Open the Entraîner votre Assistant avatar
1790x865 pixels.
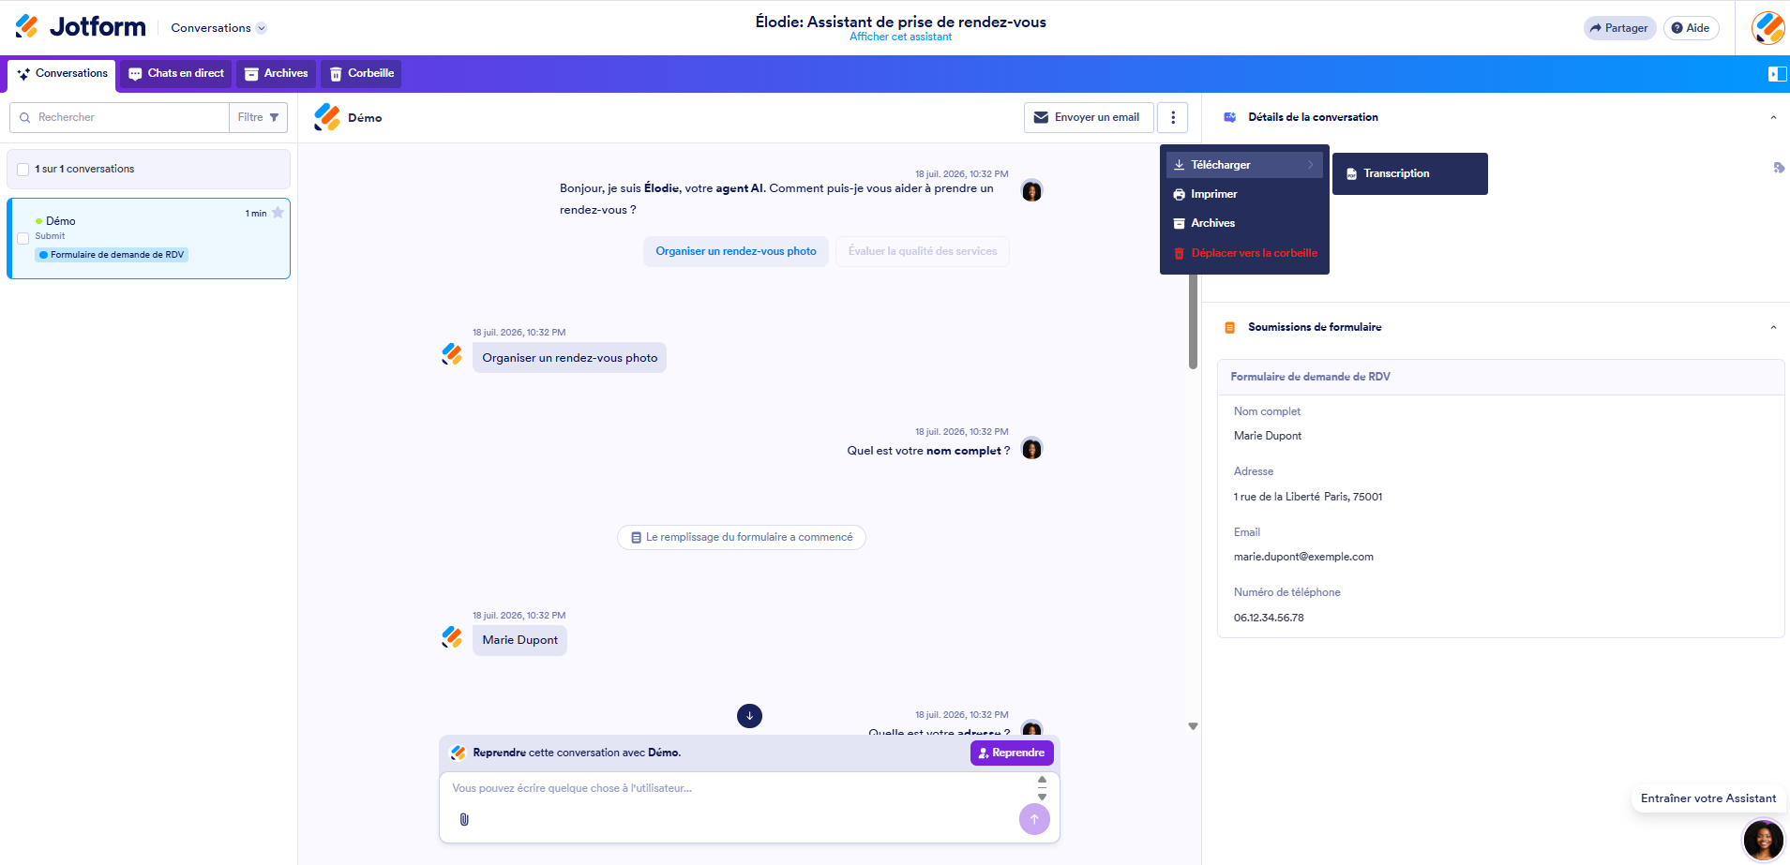(1763, 840)
